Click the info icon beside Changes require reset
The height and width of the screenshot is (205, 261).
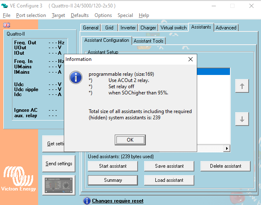coord(87,201)
